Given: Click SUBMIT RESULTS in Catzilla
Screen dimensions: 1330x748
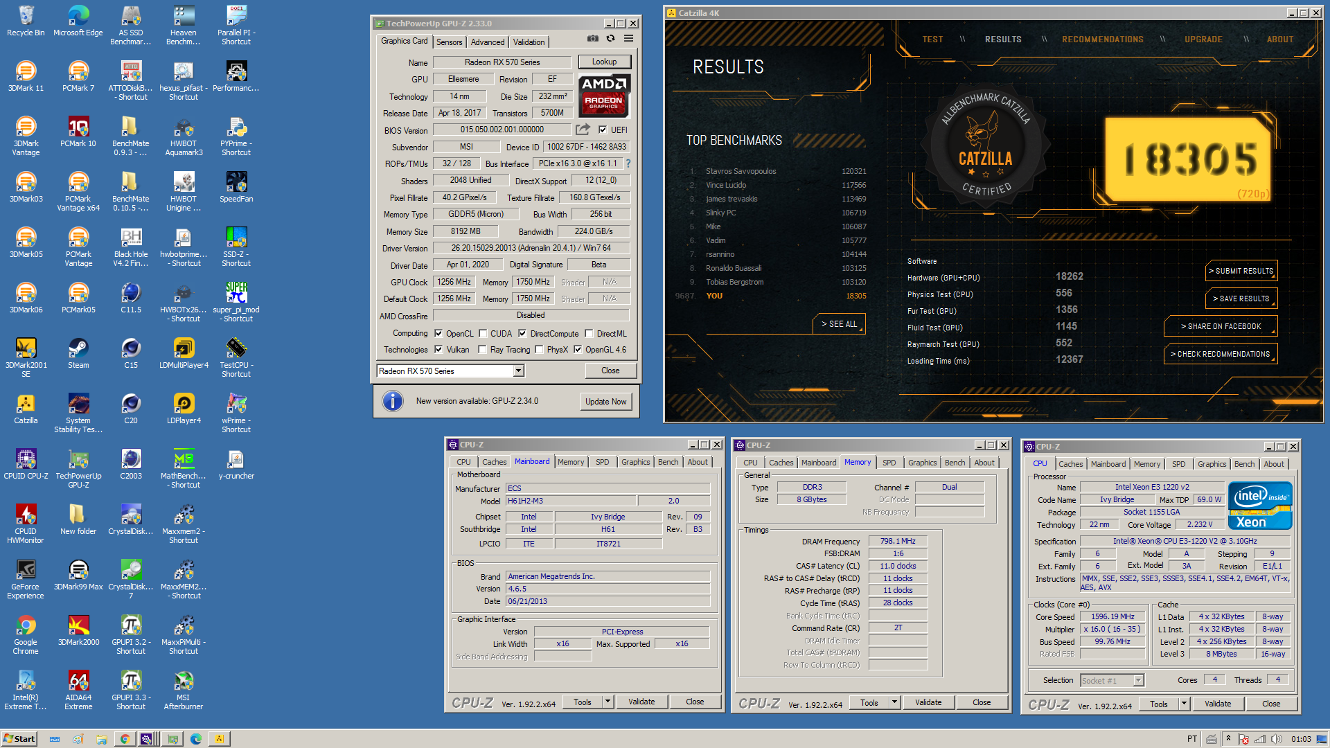Looking at the screenshot, I should pyautogui.click(x=1241, y=271).
